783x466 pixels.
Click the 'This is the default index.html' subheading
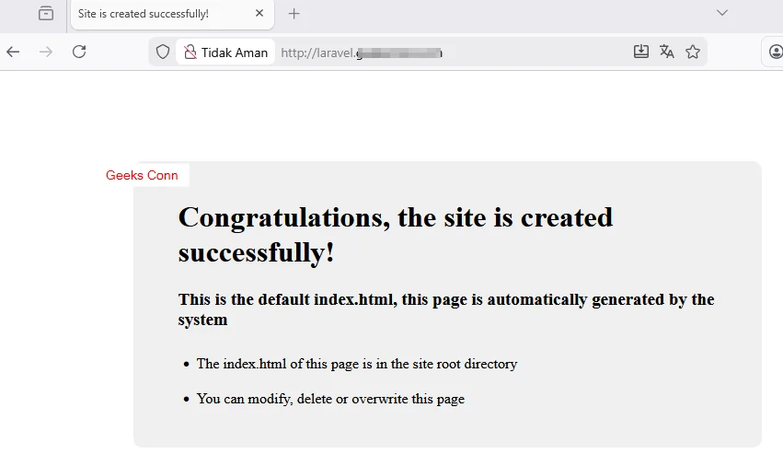(446, 309)
